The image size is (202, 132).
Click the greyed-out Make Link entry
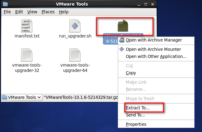pos(156,82)
